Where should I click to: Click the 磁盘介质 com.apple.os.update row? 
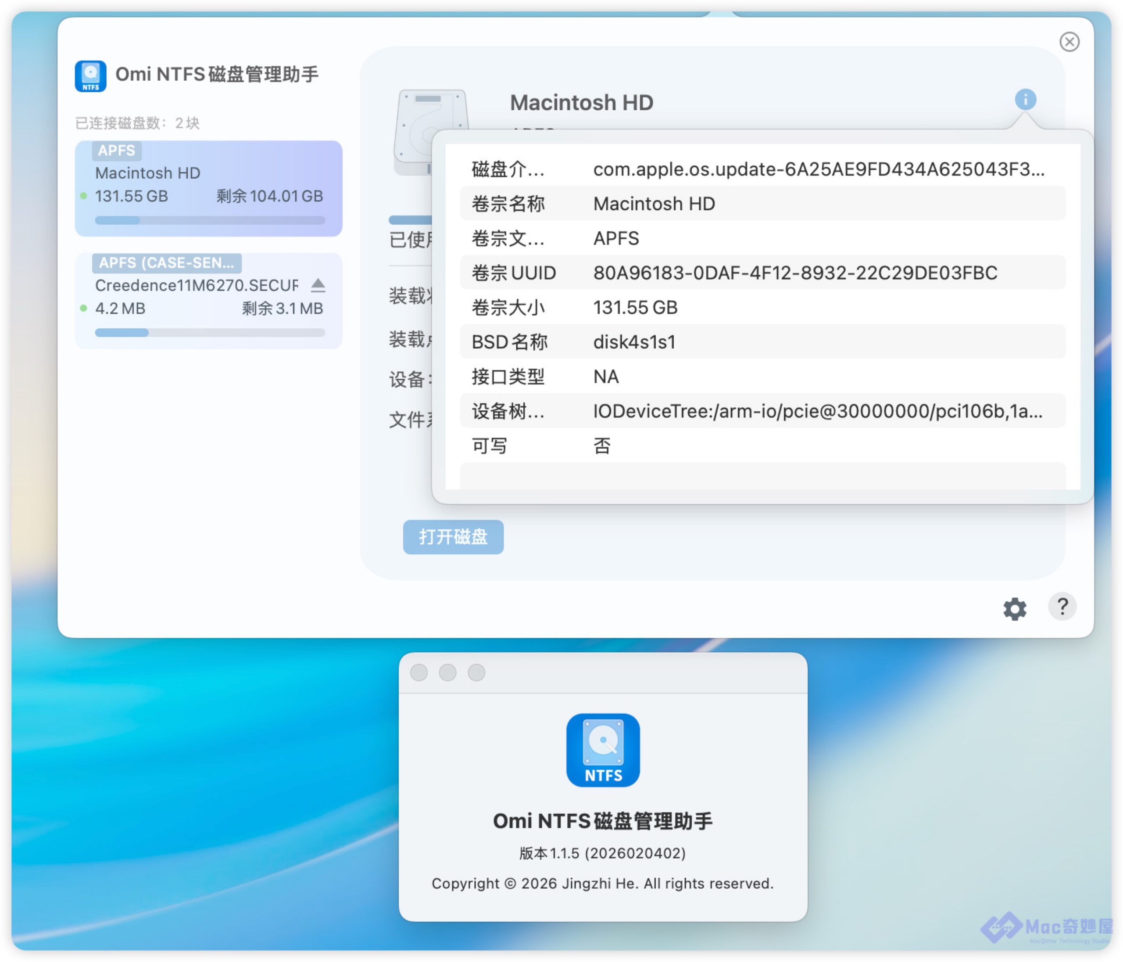[762, 169]
